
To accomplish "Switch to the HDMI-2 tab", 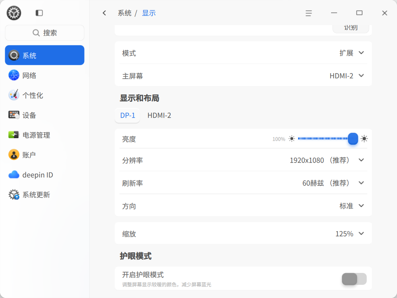I will tap(159, 116).
